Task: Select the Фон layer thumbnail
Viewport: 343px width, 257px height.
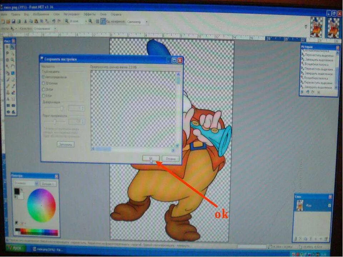Action: 299,205
